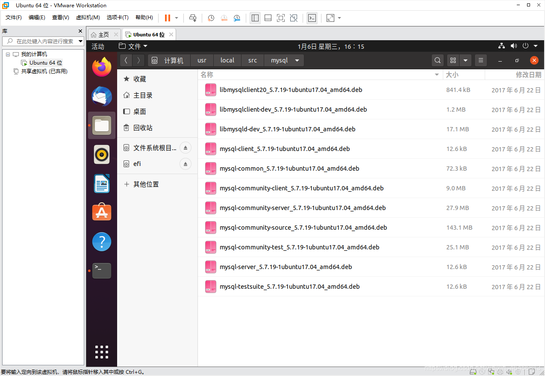The height and width of the screenshot is (376, 545).
Task: Open the 虚拟机(M) menu
Action: coord(88,18)
